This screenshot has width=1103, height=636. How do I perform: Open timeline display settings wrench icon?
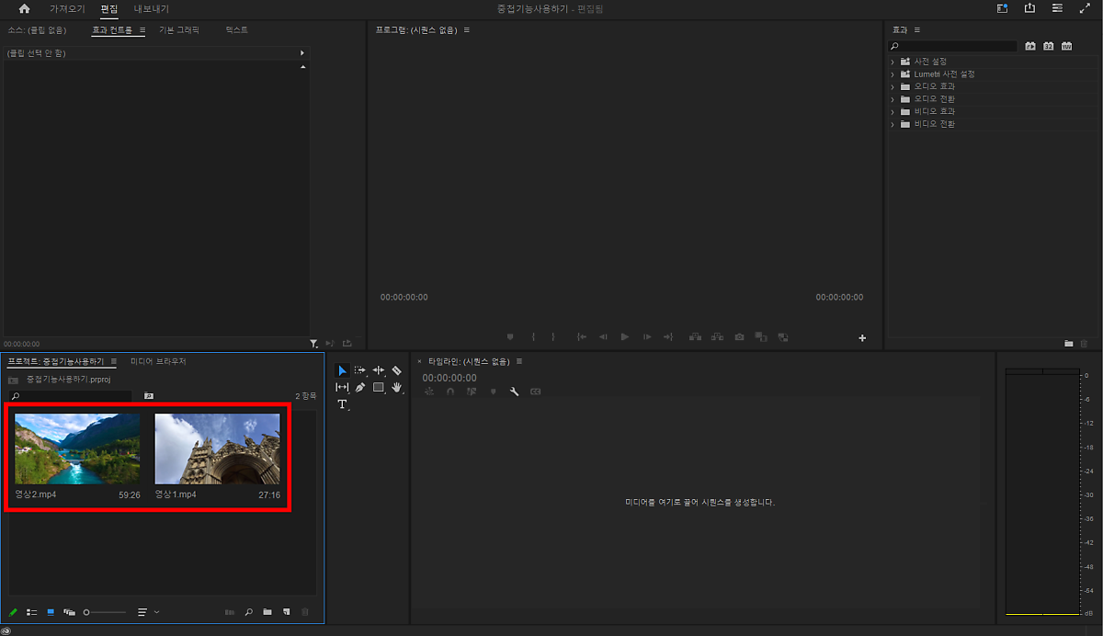515,392
